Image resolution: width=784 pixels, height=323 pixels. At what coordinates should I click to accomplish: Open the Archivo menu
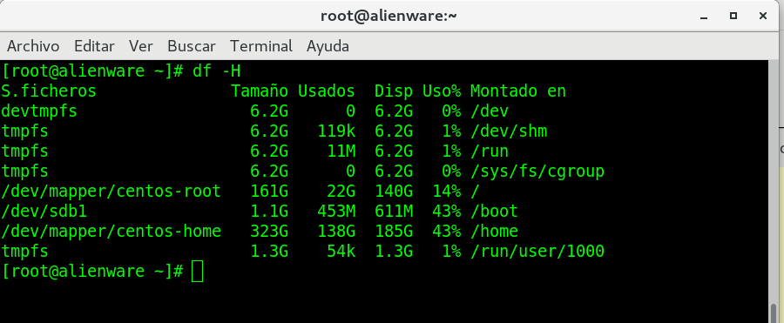tap(33, 46)
